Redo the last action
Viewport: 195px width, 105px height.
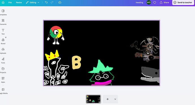[x=52, y=3]
